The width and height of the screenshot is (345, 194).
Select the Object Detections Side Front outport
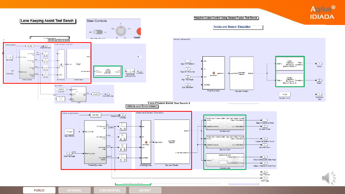click(x=265, y=163)
